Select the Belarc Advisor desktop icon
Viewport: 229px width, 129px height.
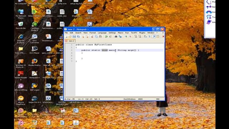click(34, 13)
